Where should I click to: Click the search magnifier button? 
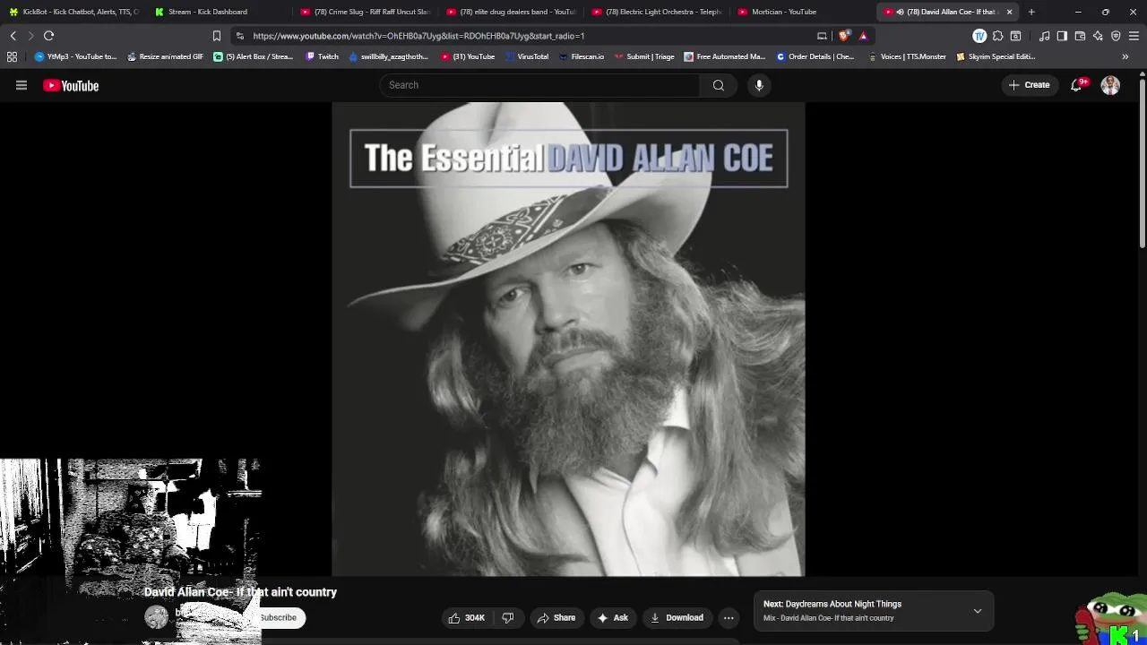[x=718, y=85]
